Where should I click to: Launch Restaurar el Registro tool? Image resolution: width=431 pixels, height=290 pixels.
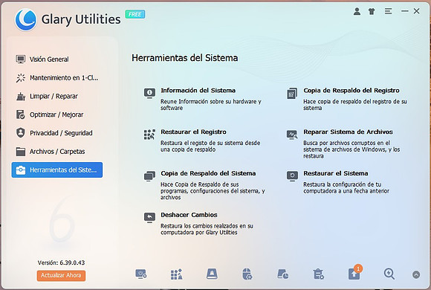[x=193, y=132]
